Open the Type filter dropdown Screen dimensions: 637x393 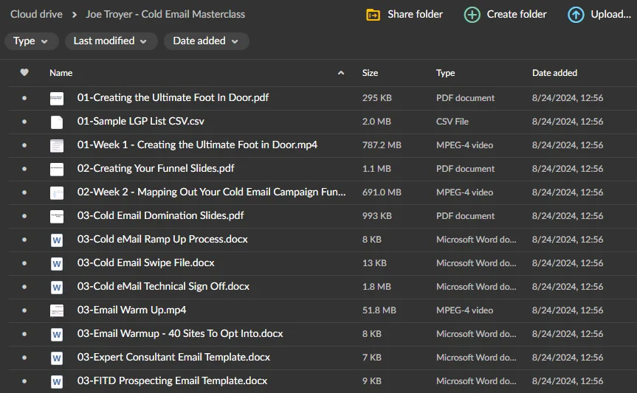(31, 41)
